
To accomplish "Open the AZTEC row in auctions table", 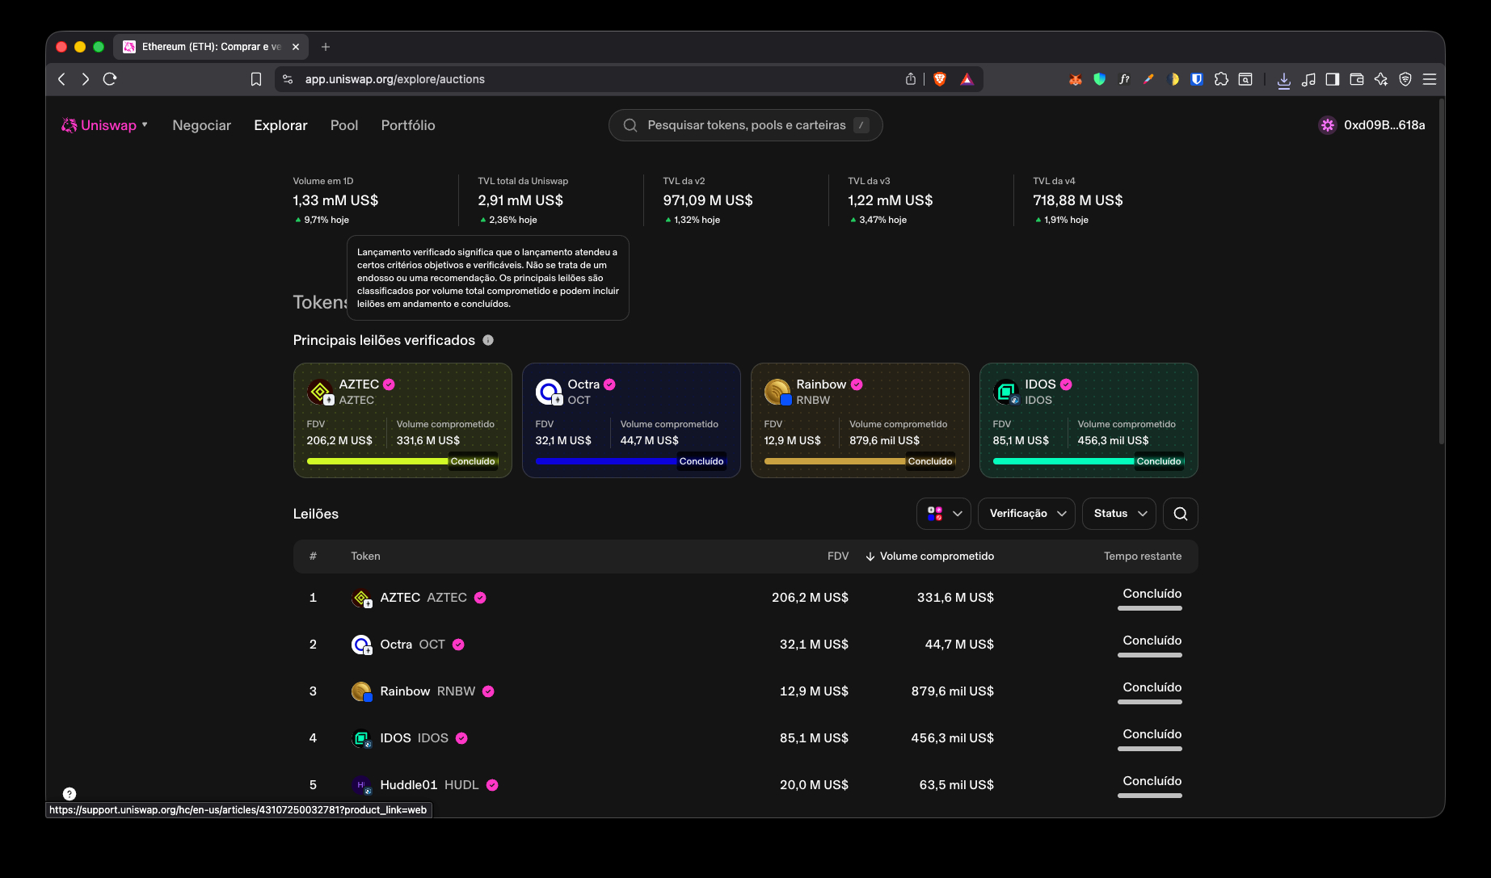I will [x=745, y=598].
